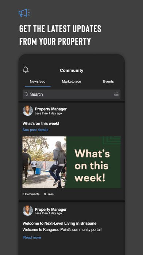
Task: Click Property Manager name on welcome post
Action: click(51, 210)
